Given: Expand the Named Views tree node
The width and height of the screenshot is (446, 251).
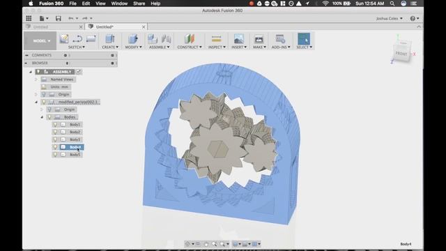Looking at the screenshot, I should pos(36,79).
